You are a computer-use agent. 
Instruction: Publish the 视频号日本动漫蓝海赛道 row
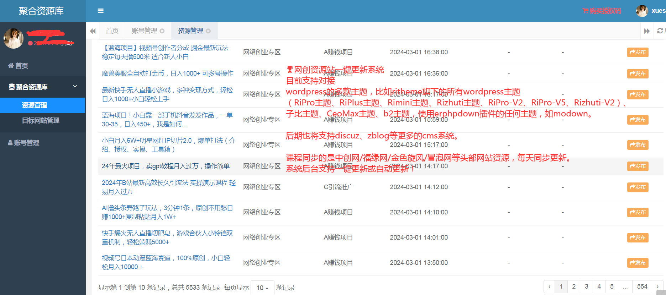tap(638, 263)
